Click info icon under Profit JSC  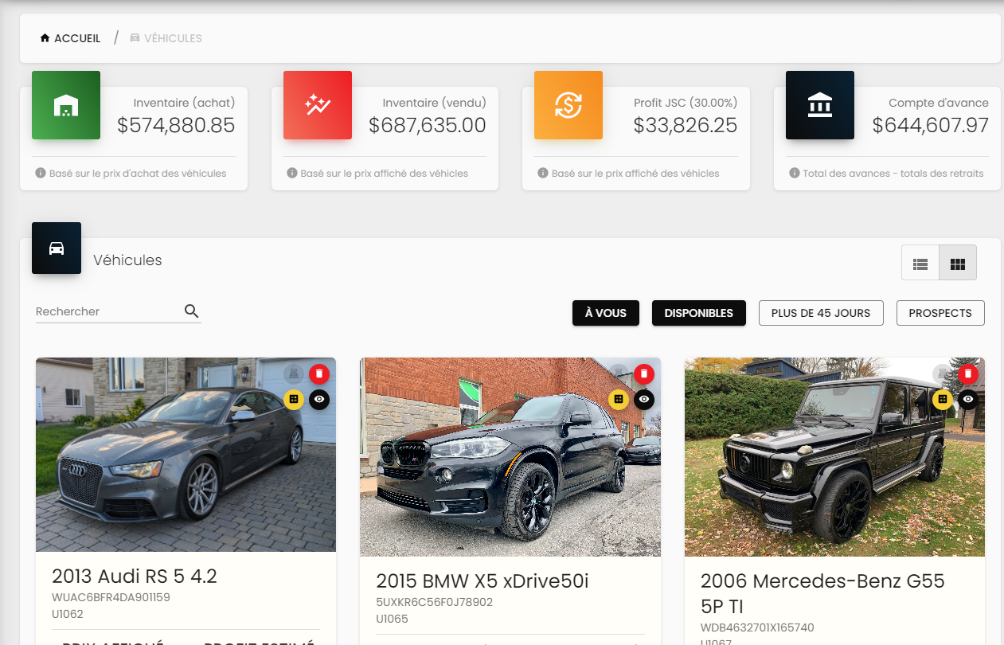(x=542, y=173)
